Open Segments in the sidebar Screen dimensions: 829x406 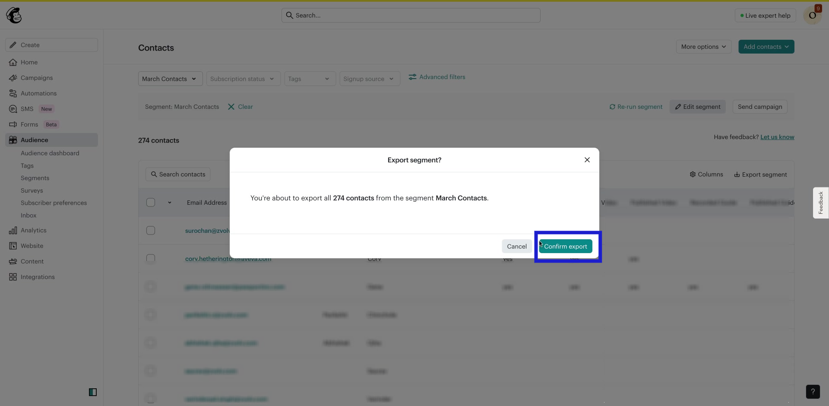pos(35,178)
